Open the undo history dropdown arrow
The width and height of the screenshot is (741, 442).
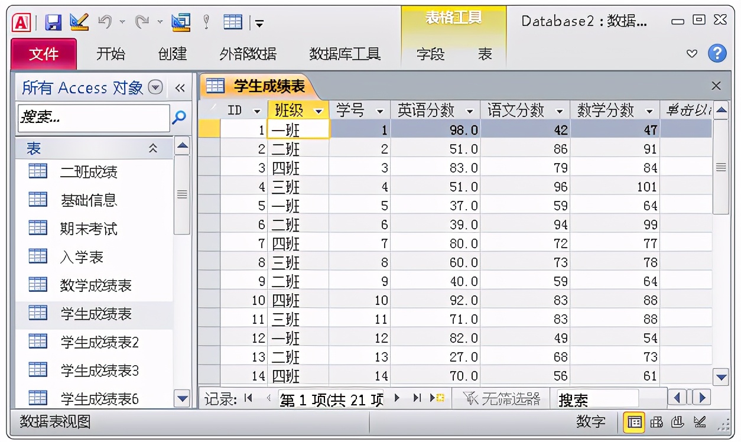pos(123,22)
